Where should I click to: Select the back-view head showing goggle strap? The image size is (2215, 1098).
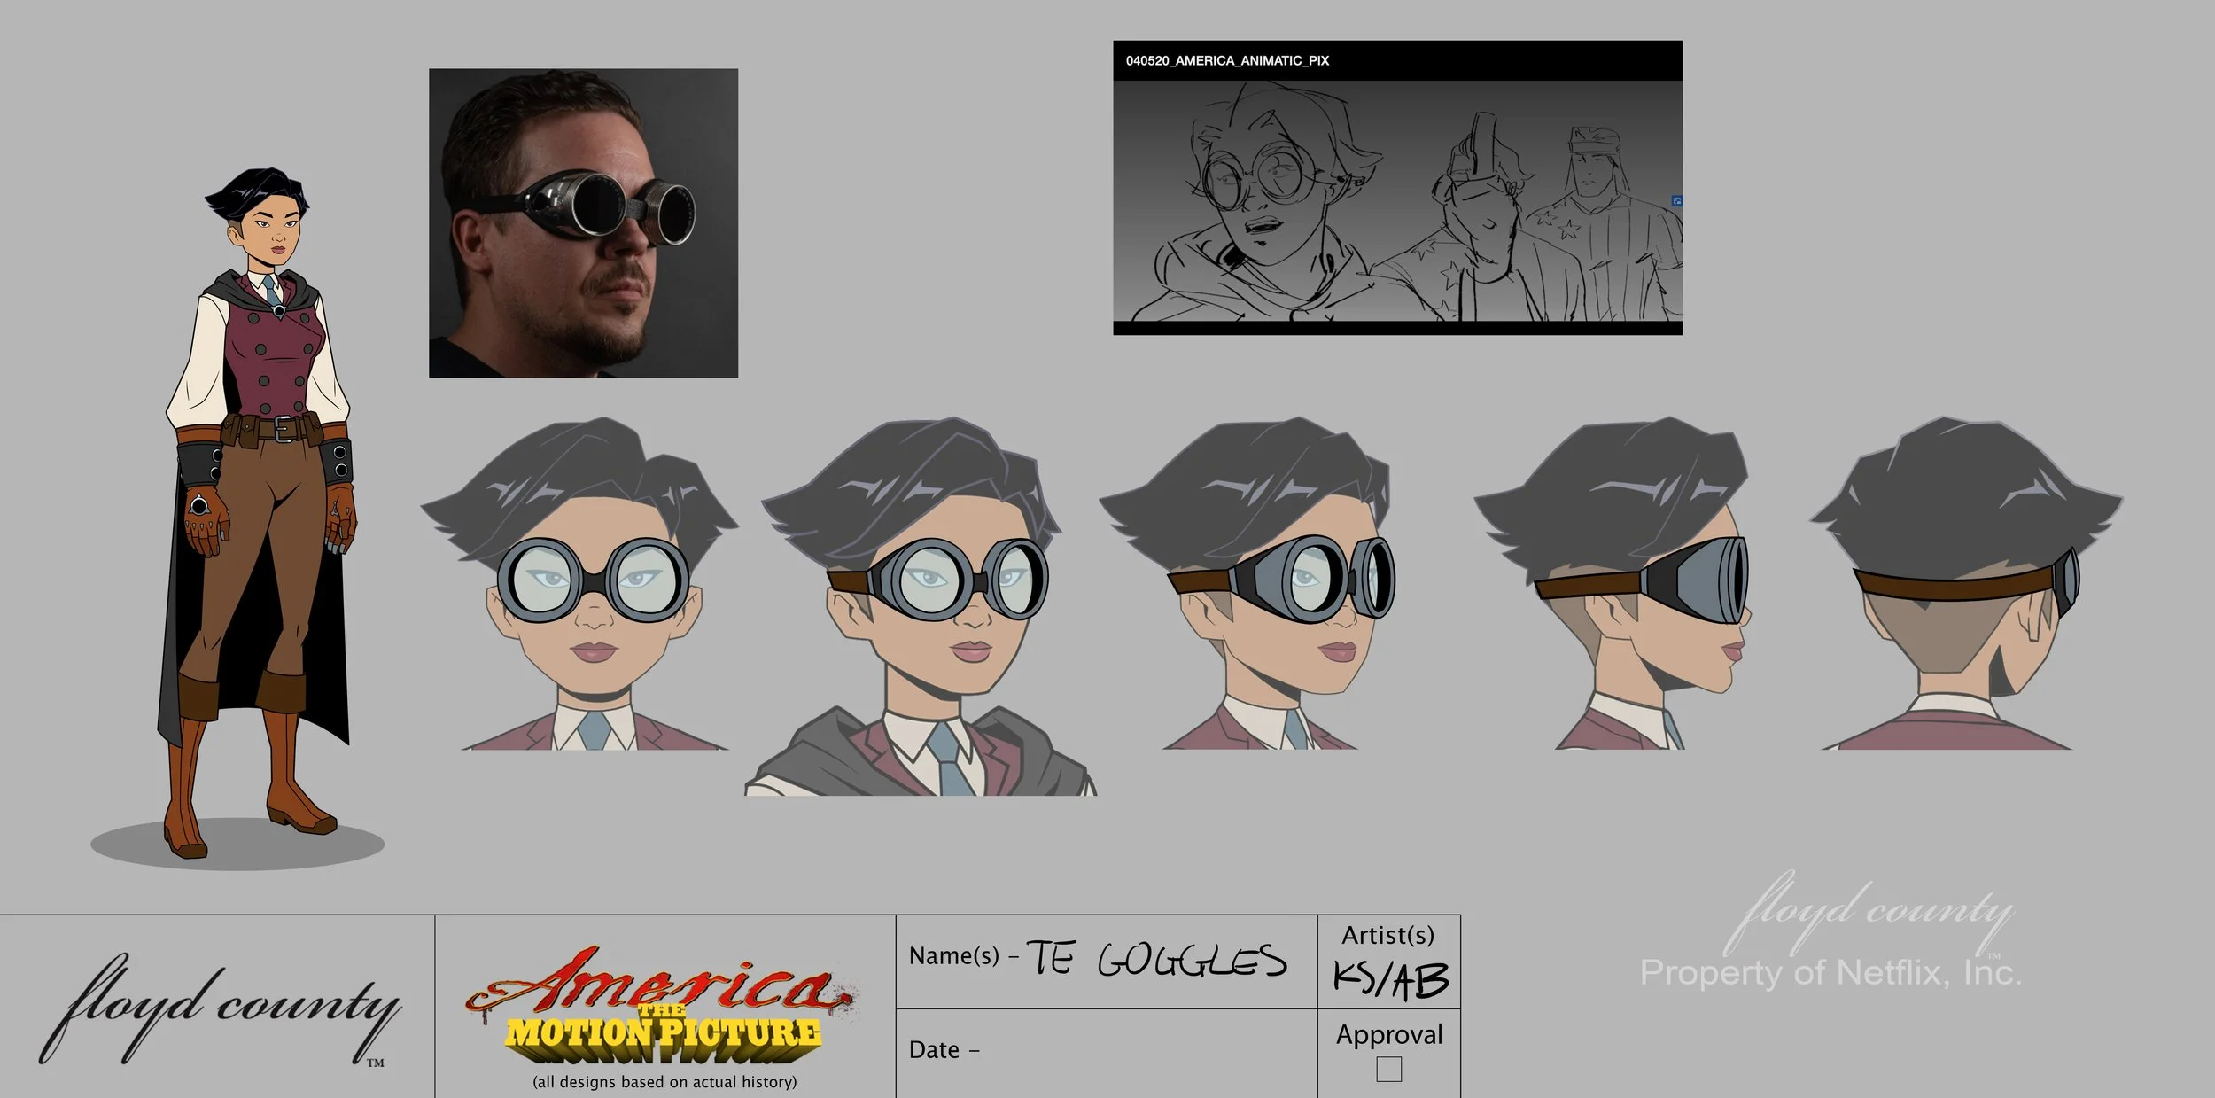(x=1965, y=585)
